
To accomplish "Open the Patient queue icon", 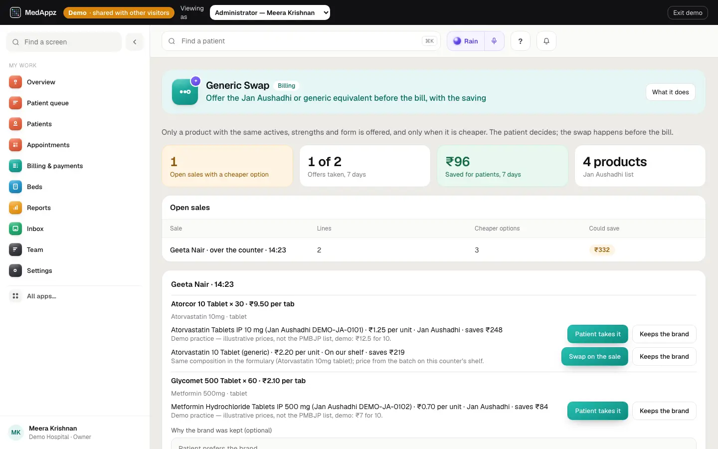I will point(15,103).
